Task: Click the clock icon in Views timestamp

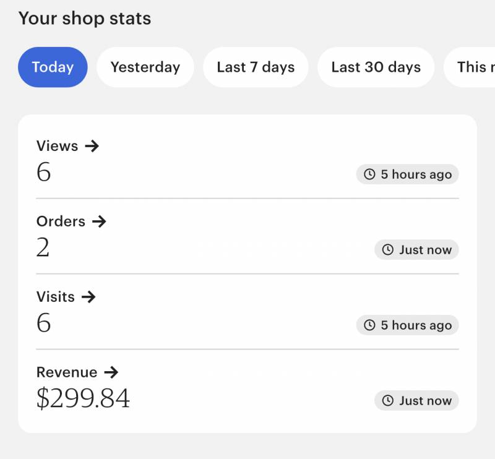Action: 369,174
